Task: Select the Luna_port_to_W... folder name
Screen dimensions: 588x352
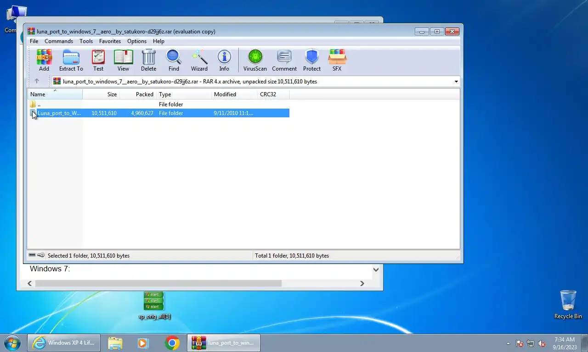Action: click(59, 113)
